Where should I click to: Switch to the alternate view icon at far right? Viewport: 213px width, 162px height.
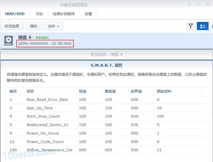[x=212, y=26]
